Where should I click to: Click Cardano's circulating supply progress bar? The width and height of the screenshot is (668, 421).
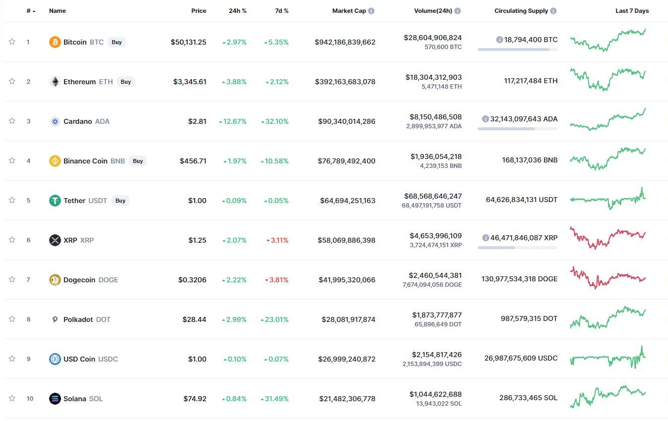click(518, 129)
